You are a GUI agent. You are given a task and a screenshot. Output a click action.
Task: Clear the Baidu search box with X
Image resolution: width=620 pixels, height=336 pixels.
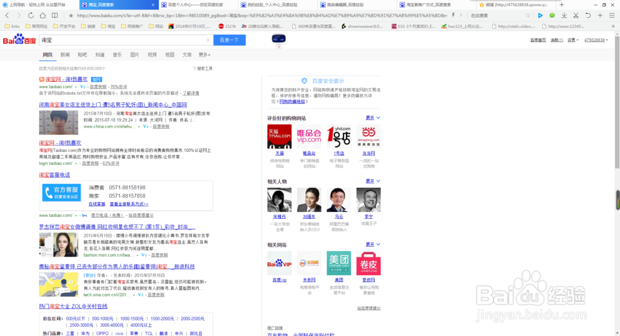point(208,40)
